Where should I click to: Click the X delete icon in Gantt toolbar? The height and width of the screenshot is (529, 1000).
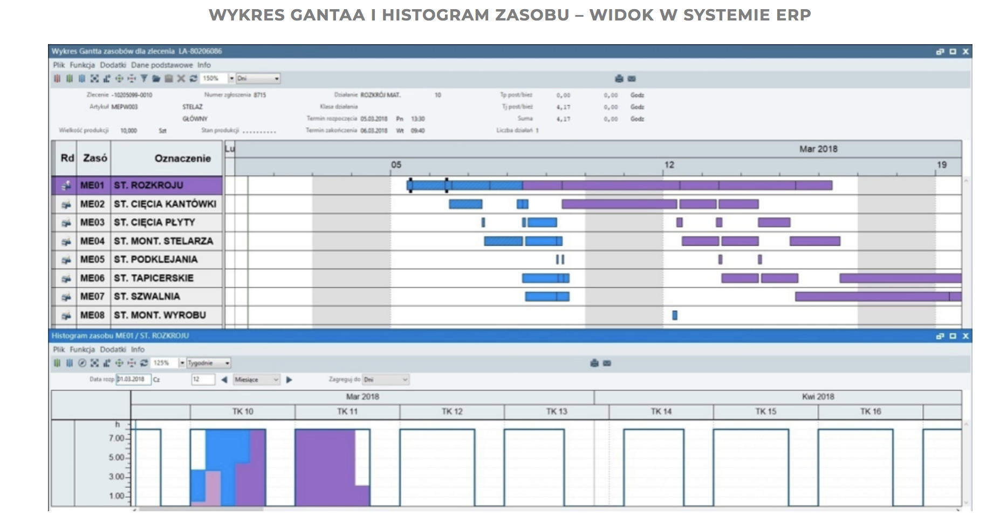click(x=181, y=79)
